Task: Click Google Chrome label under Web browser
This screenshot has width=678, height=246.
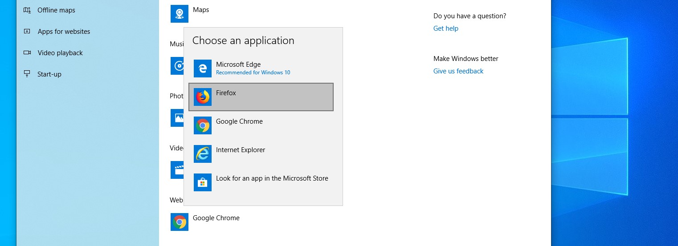Action: coord(216,218)
